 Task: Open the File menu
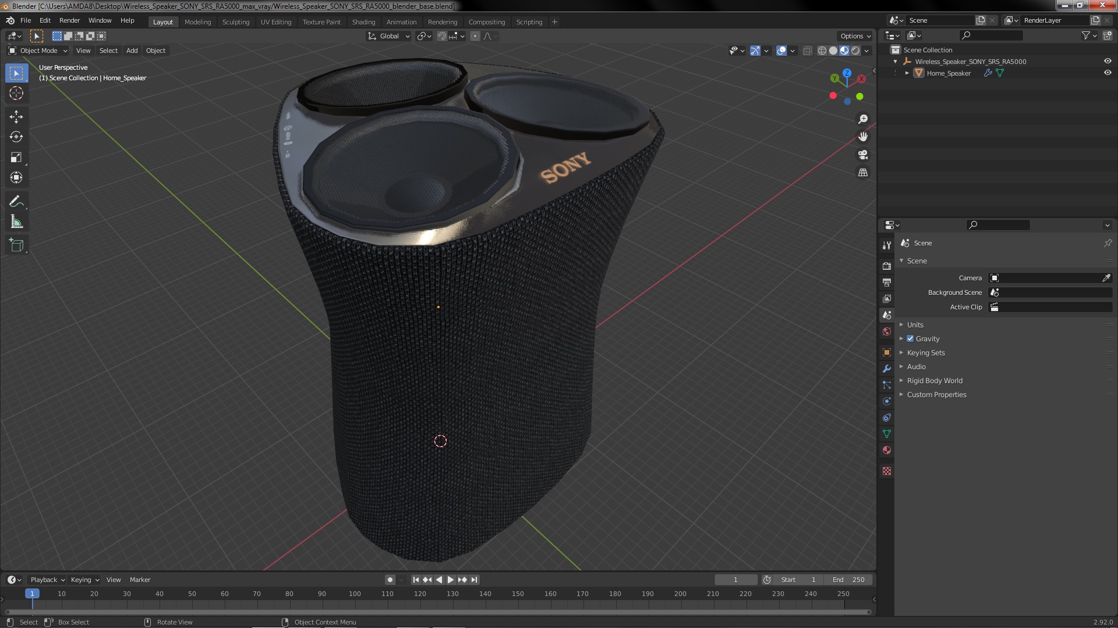(x=26, y=20)
